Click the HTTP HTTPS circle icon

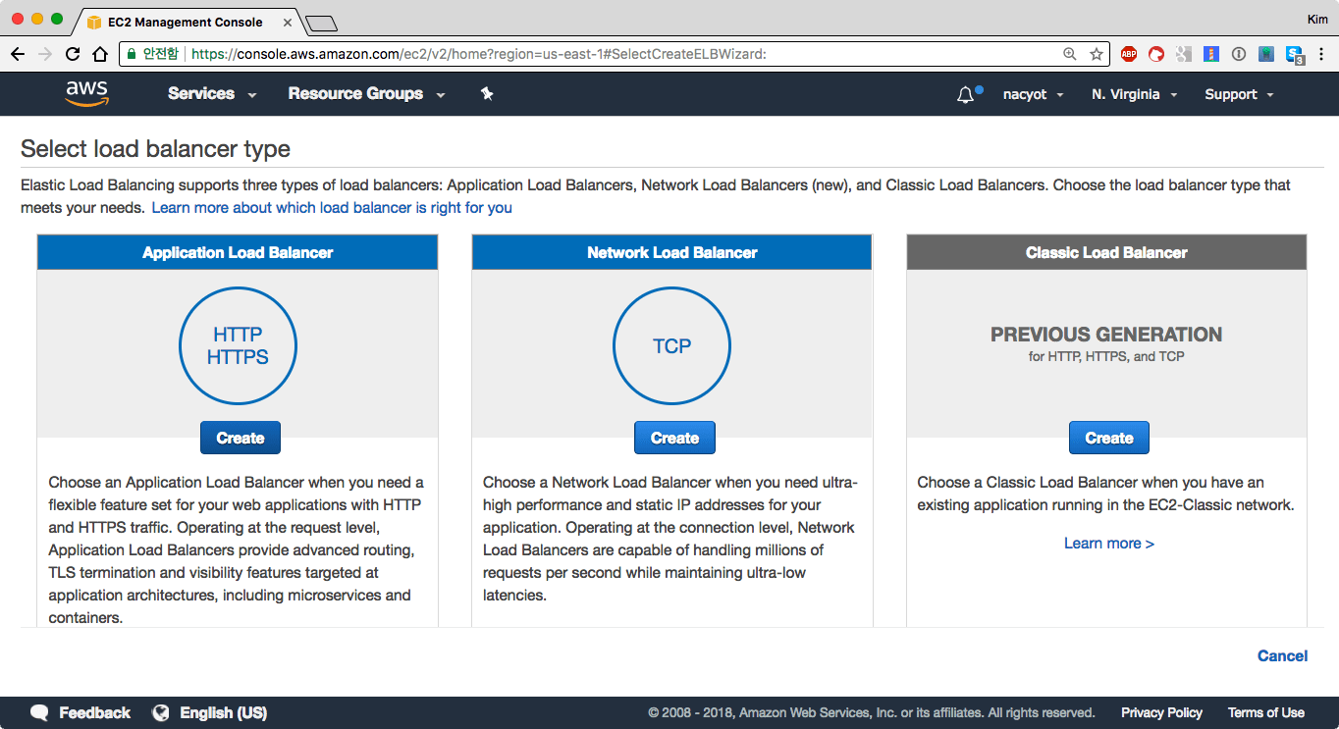238,346
